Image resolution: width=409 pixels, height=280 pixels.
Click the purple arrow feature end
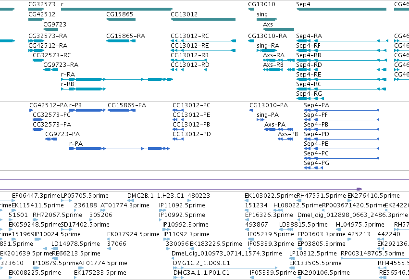pos(359,189)
